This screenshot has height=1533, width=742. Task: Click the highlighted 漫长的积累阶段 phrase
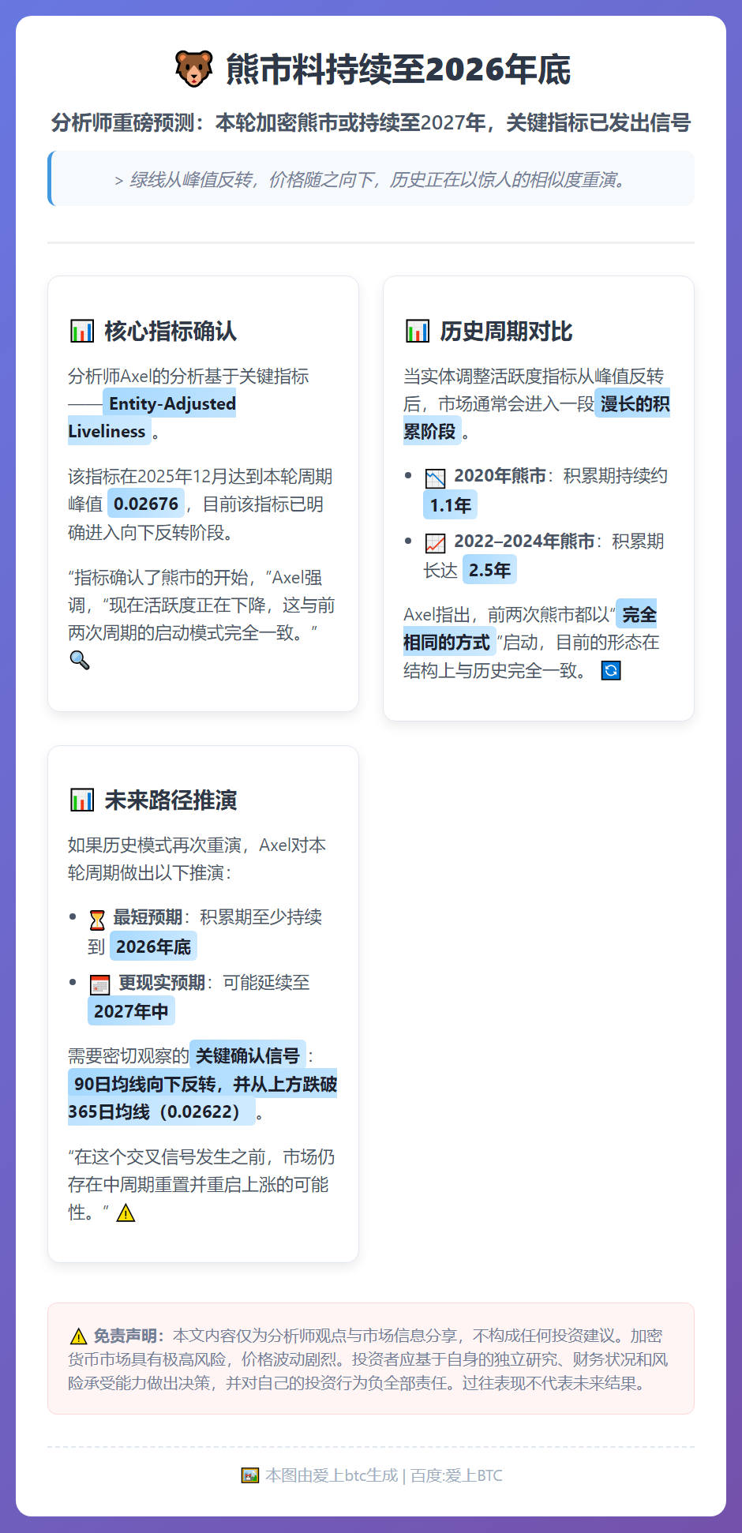click(537, 418)
